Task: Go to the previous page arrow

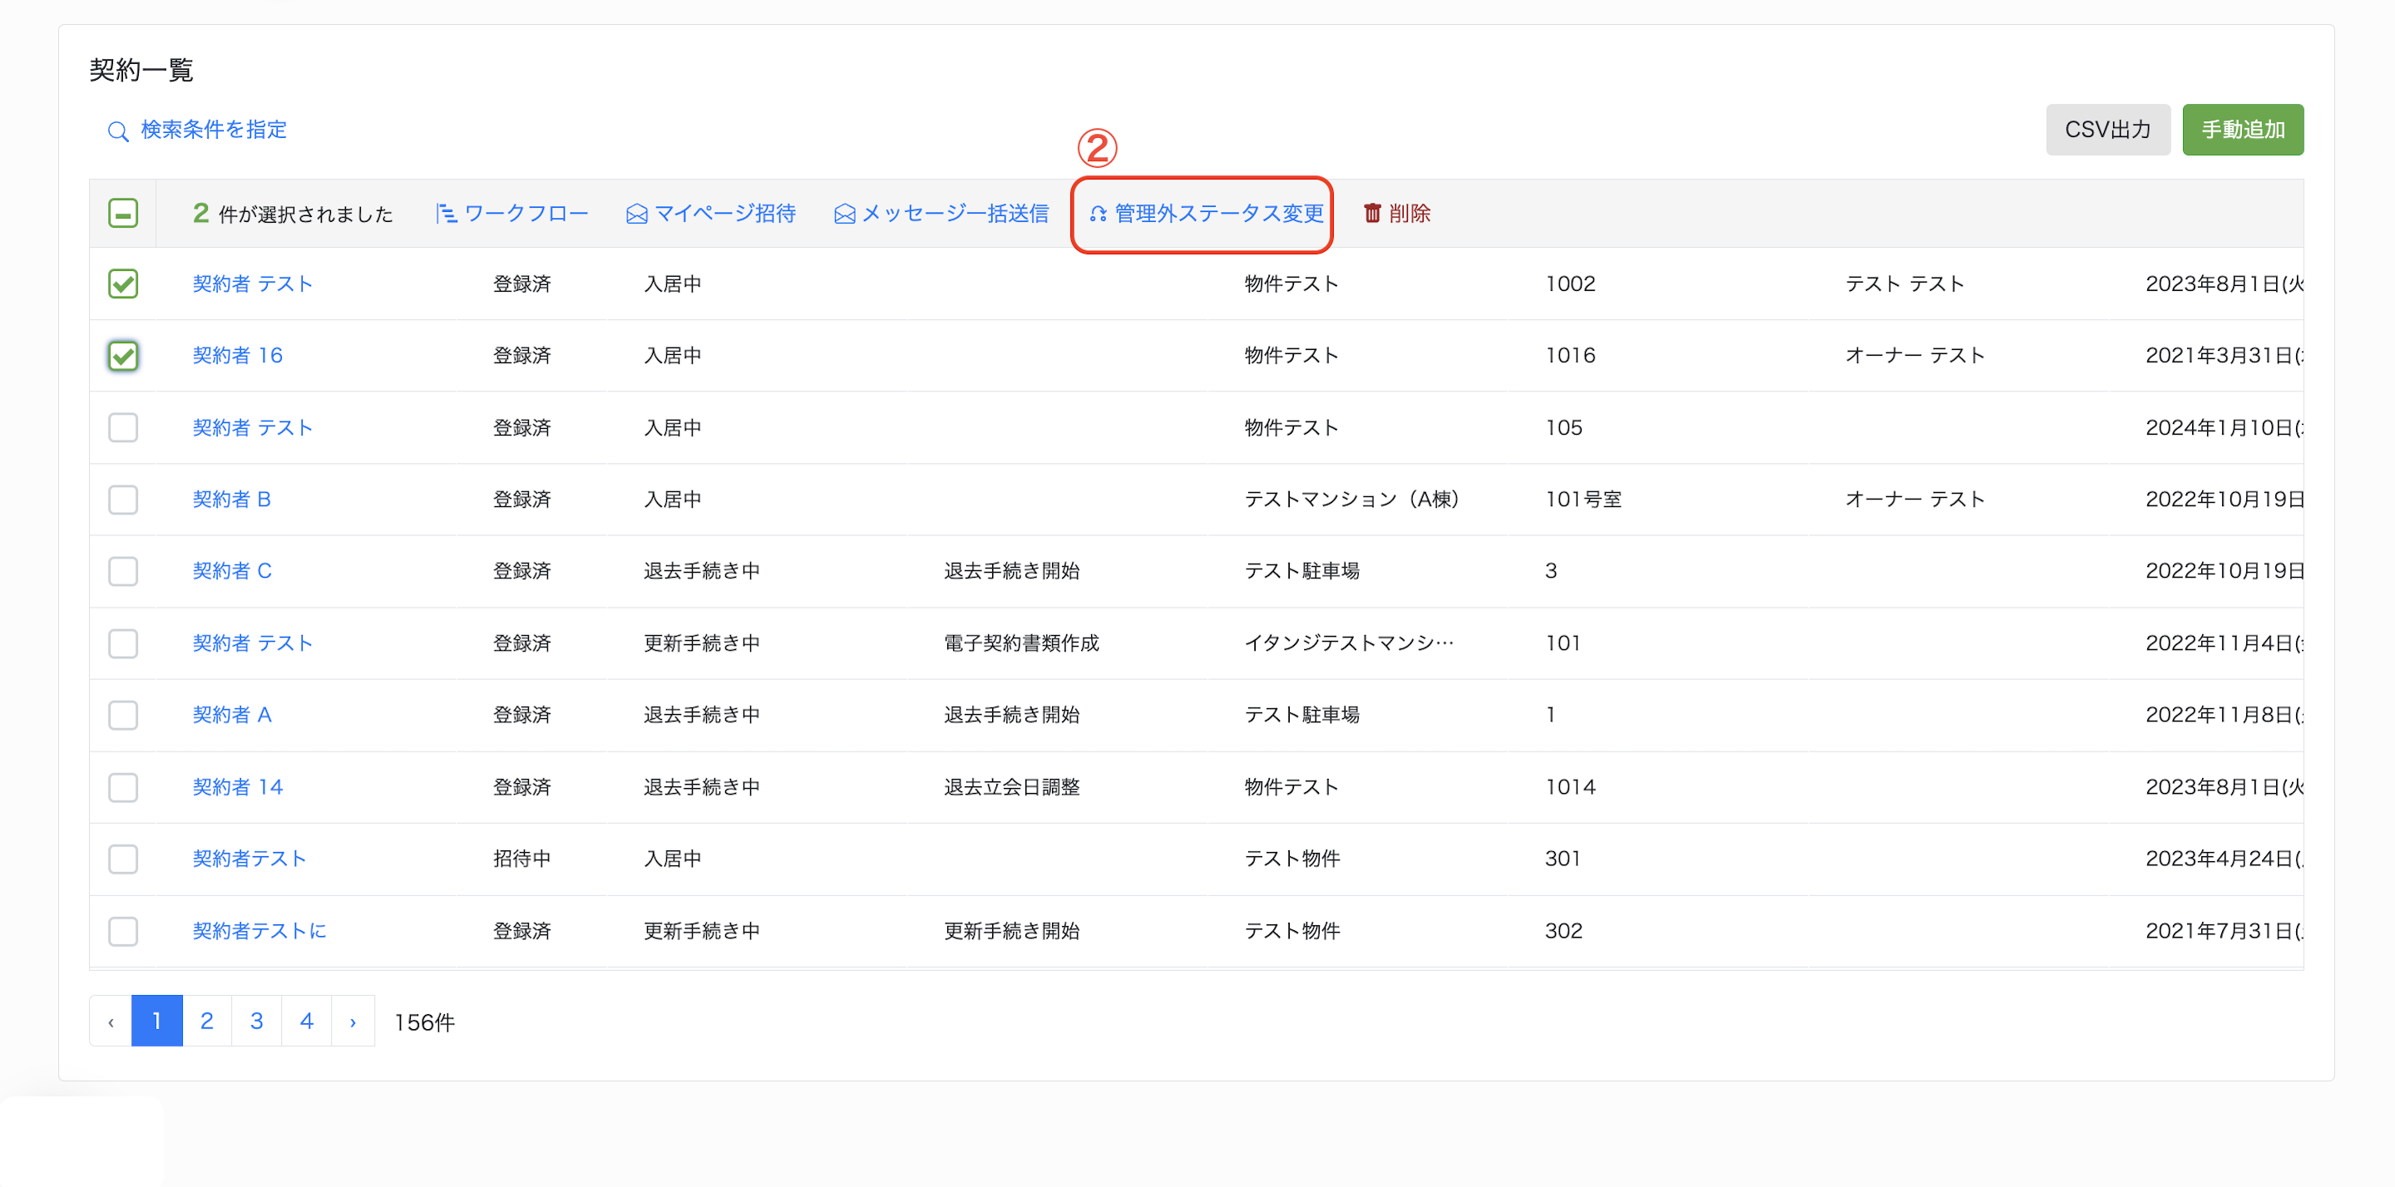Action: click(x=111, y=1022)
